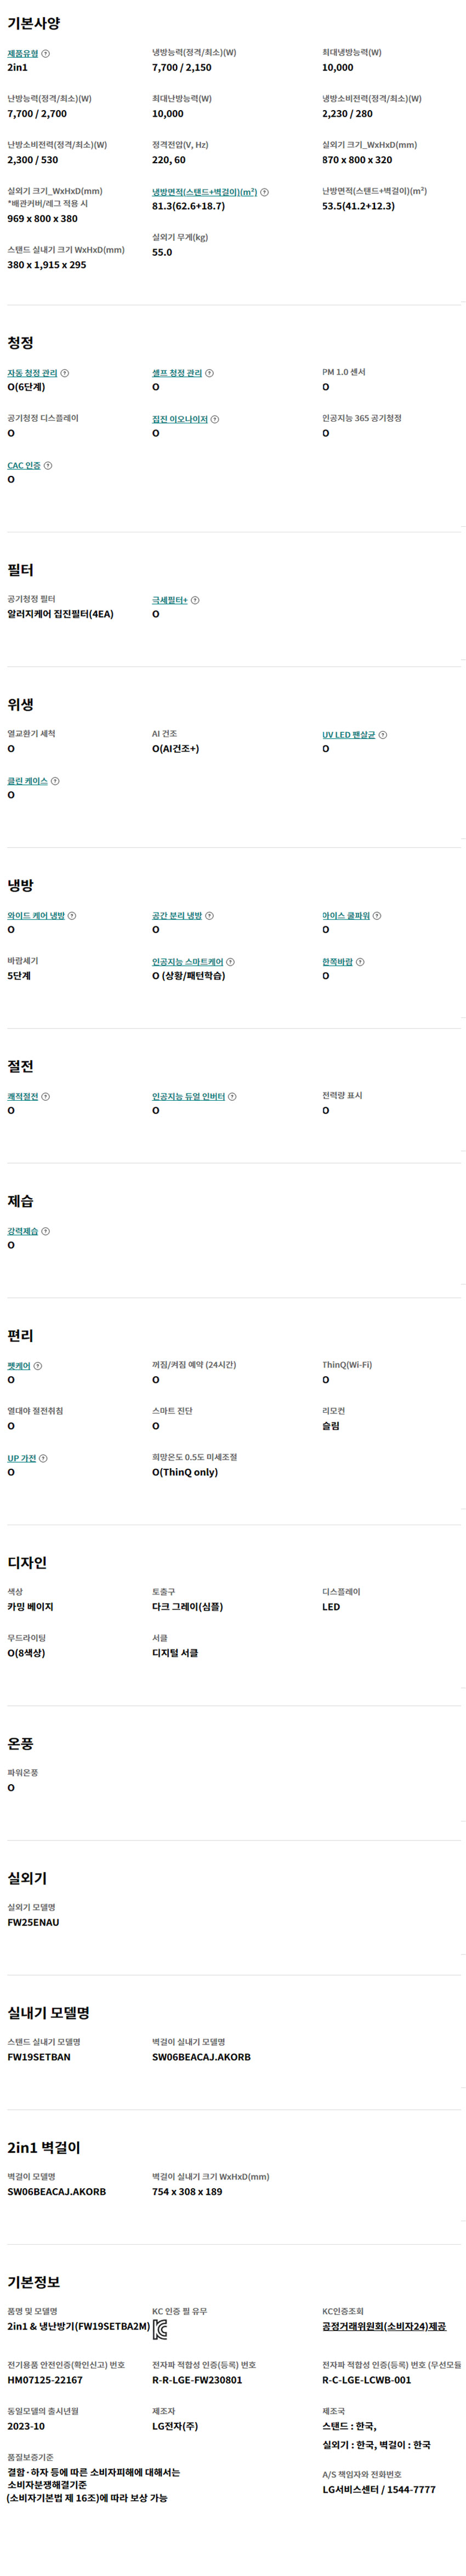Open the info icon next to 극세필터+
Viewport: 466px width, 2576px height.
click(195, 601)
